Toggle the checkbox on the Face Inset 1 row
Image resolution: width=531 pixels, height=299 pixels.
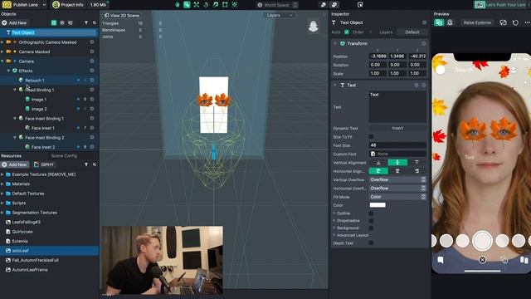92,128
